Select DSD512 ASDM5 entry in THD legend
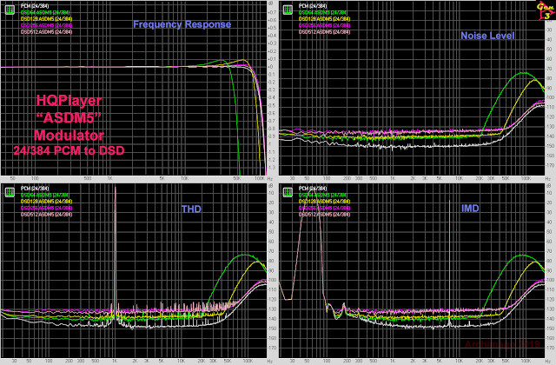Viewport: 556px width, 365px height. click(x=46, y=215)
